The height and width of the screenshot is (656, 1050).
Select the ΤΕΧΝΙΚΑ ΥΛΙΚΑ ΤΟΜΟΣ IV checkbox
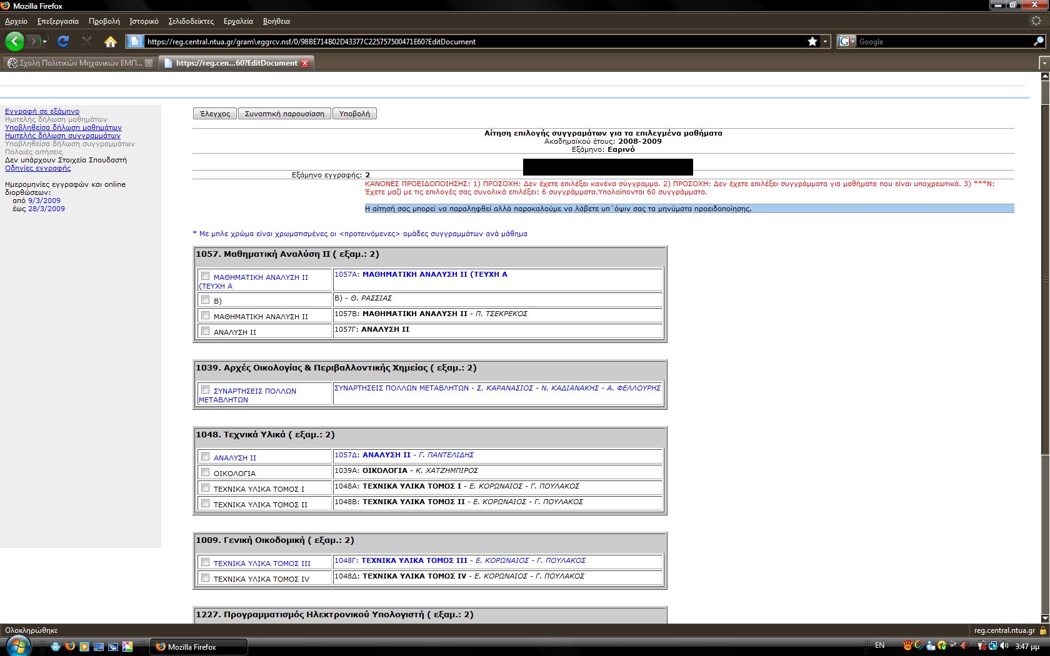(x=205, y=578)
